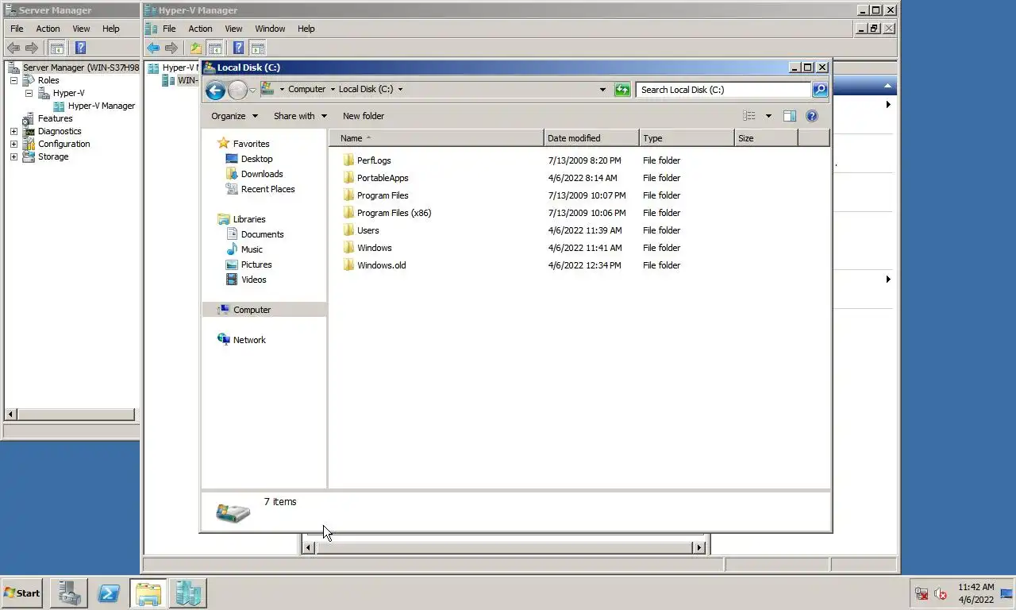Open the Videos library
This screenshot has width=1016, height=610.
tap(253, 280)
